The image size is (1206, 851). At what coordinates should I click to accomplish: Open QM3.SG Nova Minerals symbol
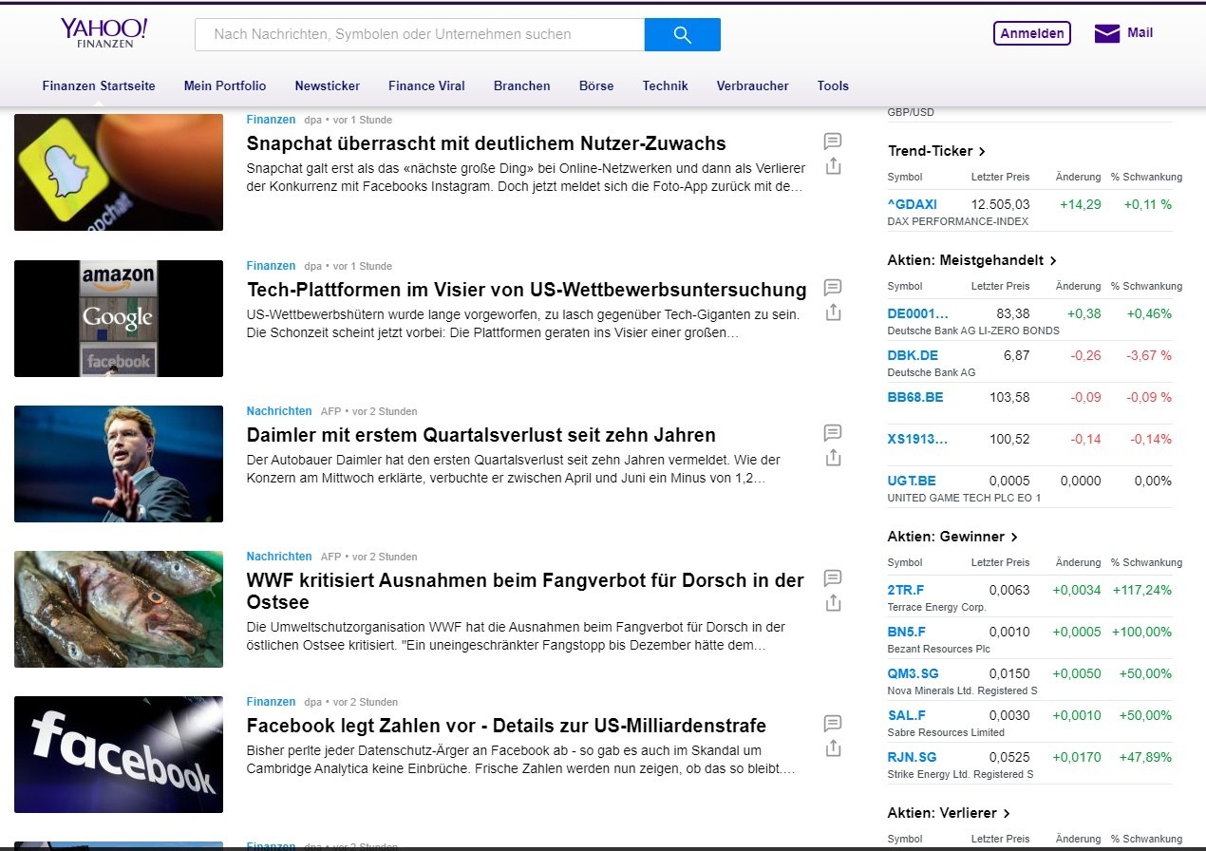(913, 673)
